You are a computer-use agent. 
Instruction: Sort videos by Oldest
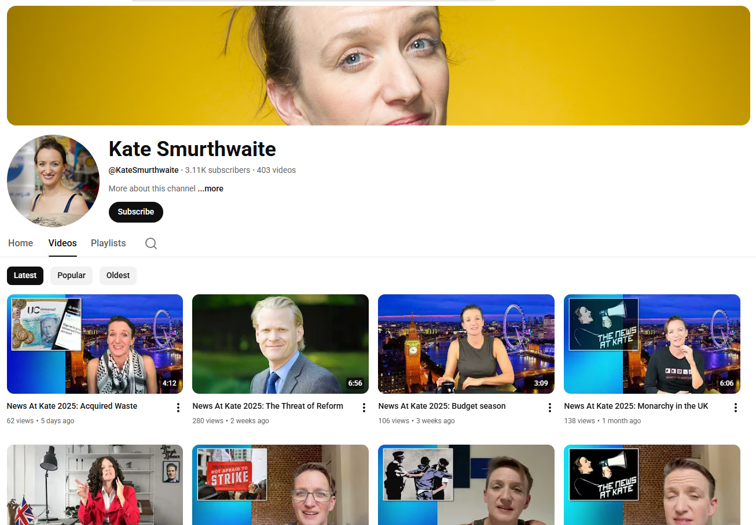coord(118,275)
